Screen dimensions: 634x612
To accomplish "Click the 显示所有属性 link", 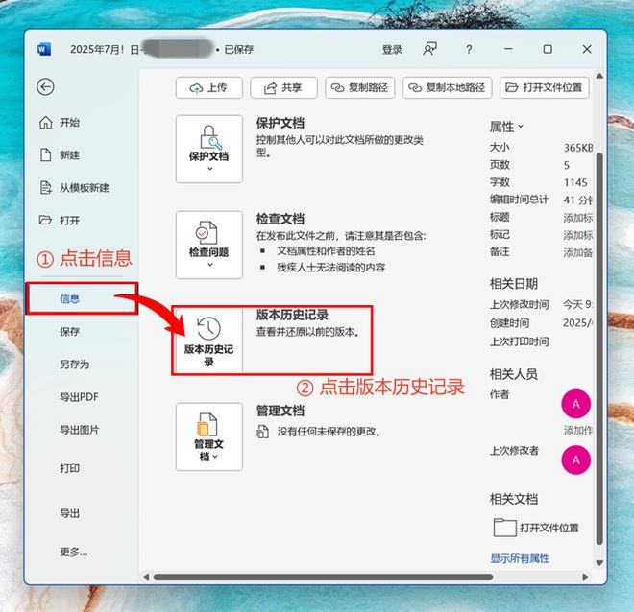I will click(x=520, y=558).
